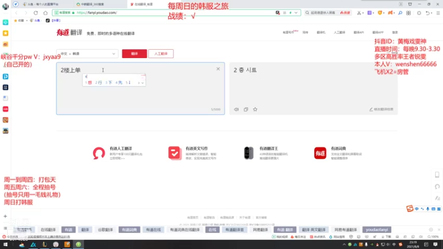Image resolution: width=443 pixels, height=249 pixels.
Task: Open the teal icon at top of sidebar
Action: (x=6, y=22)
